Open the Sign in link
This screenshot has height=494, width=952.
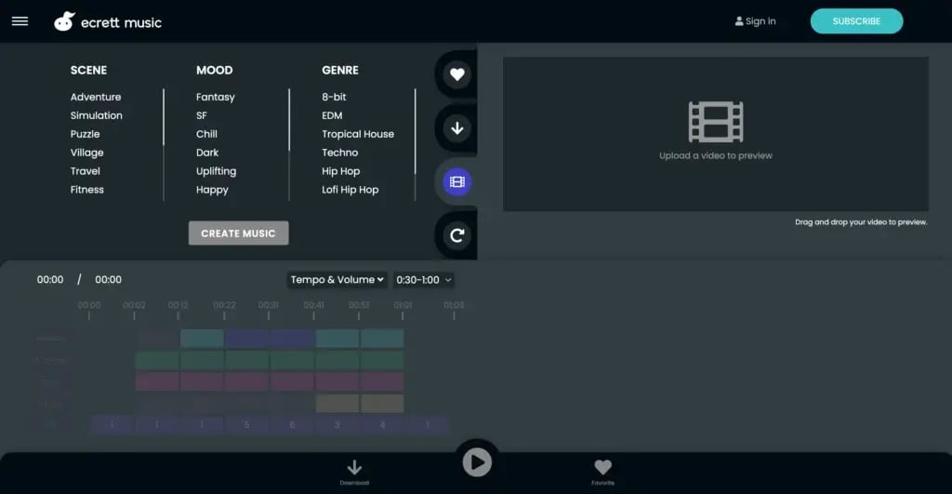click(x=755, y=21)
